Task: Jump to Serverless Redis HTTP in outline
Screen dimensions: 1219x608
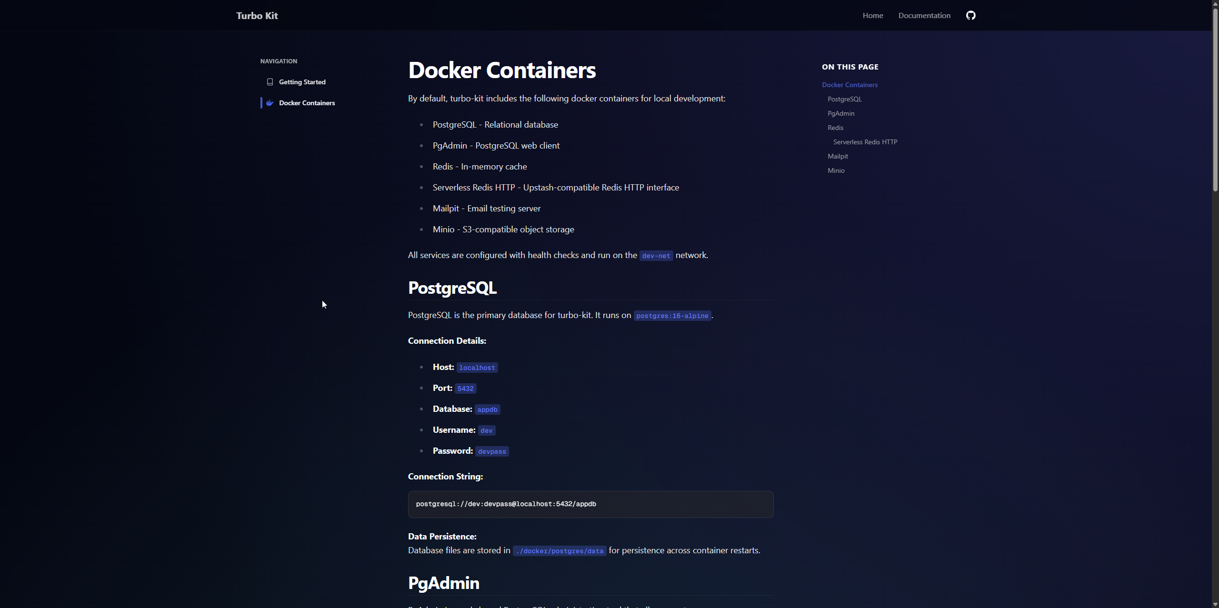Action: [x=865, y=142]
